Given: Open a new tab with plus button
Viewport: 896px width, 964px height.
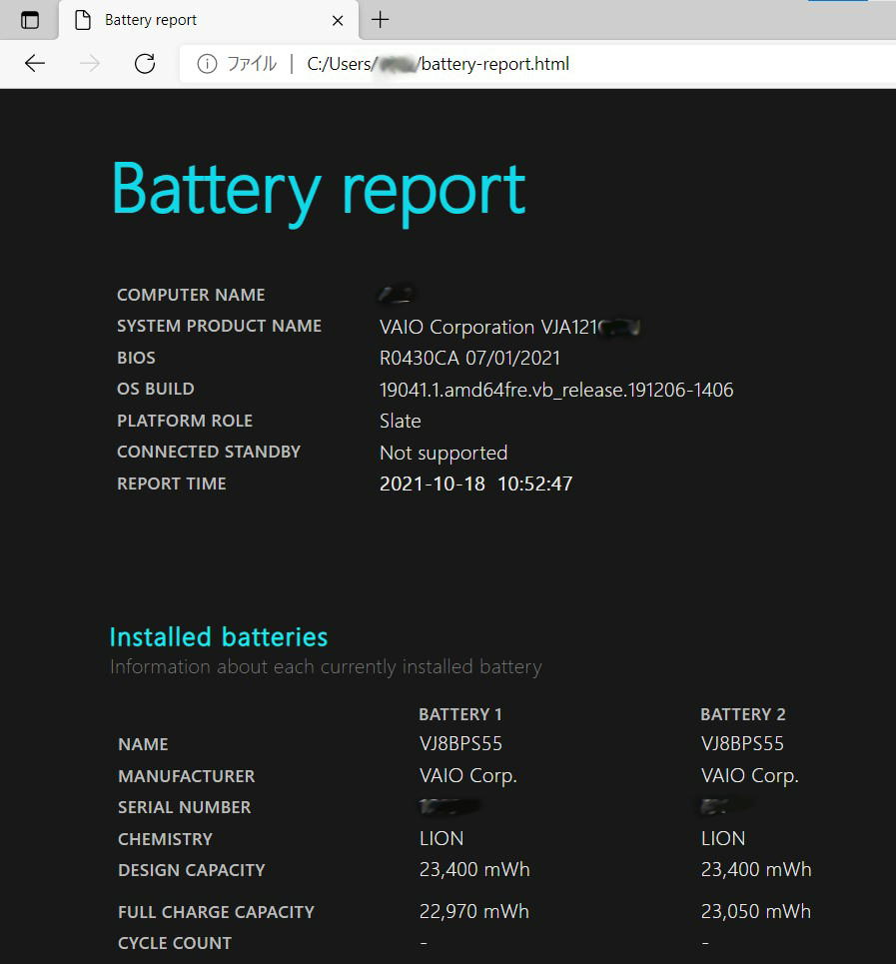Looking at the screenshot, I should point(381,20).
